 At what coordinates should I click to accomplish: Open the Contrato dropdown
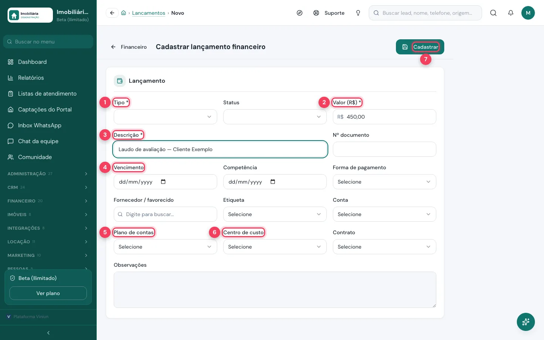[x=385, y=247]
